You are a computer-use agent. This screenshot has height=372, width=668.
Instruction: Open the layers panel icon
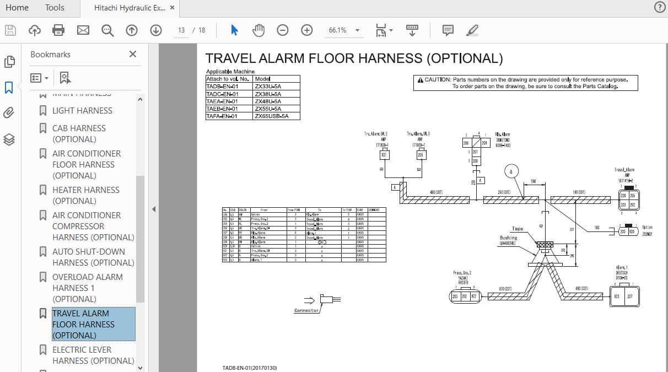click(9, 139)
